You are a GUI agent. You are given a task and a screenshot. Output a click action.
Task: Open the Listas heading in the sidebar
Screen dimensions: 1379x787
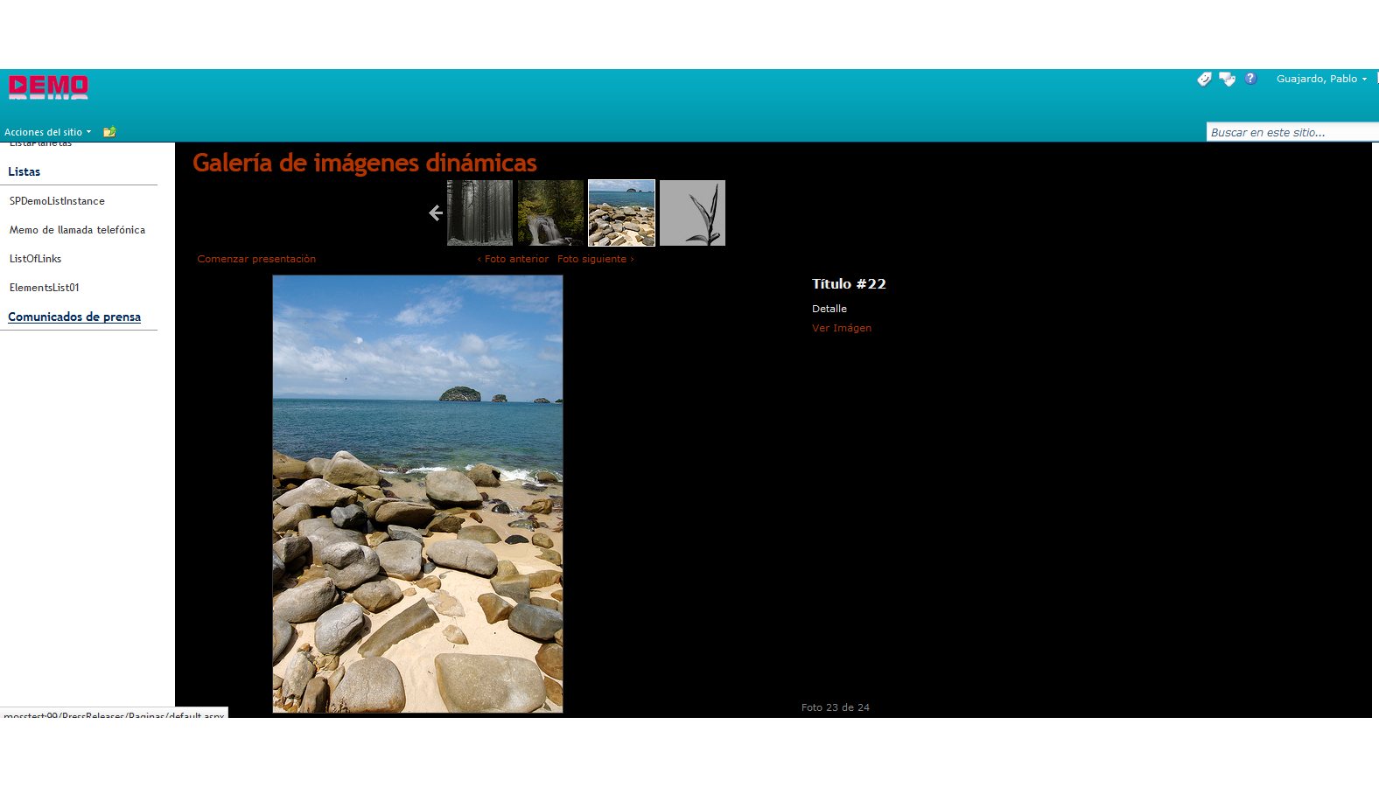pyautogui.click(x=24, y=171)
